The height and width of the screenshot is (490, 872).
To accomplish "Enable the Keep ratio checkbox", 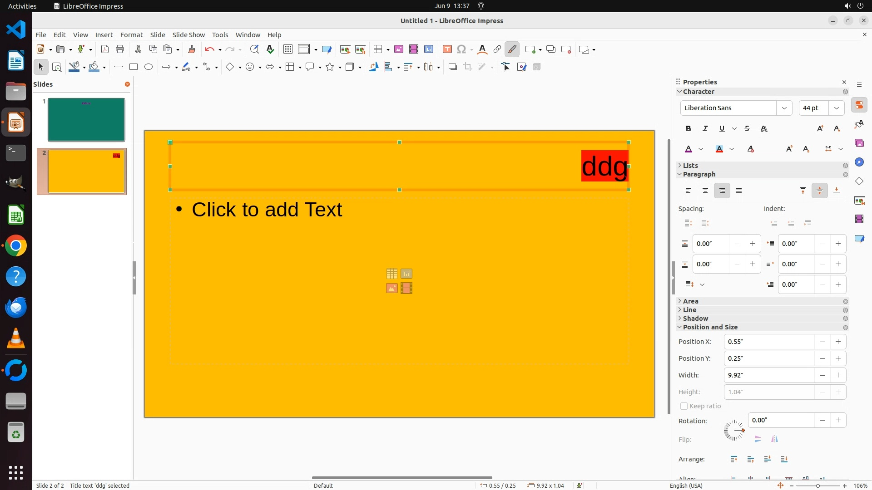I will pos(684,406).
